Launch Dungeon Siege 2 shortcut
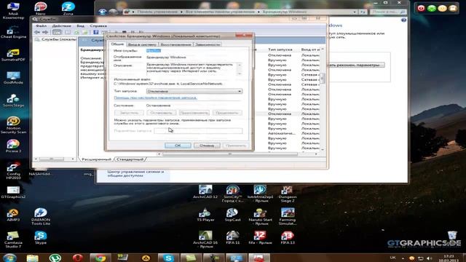 point(288,194)
